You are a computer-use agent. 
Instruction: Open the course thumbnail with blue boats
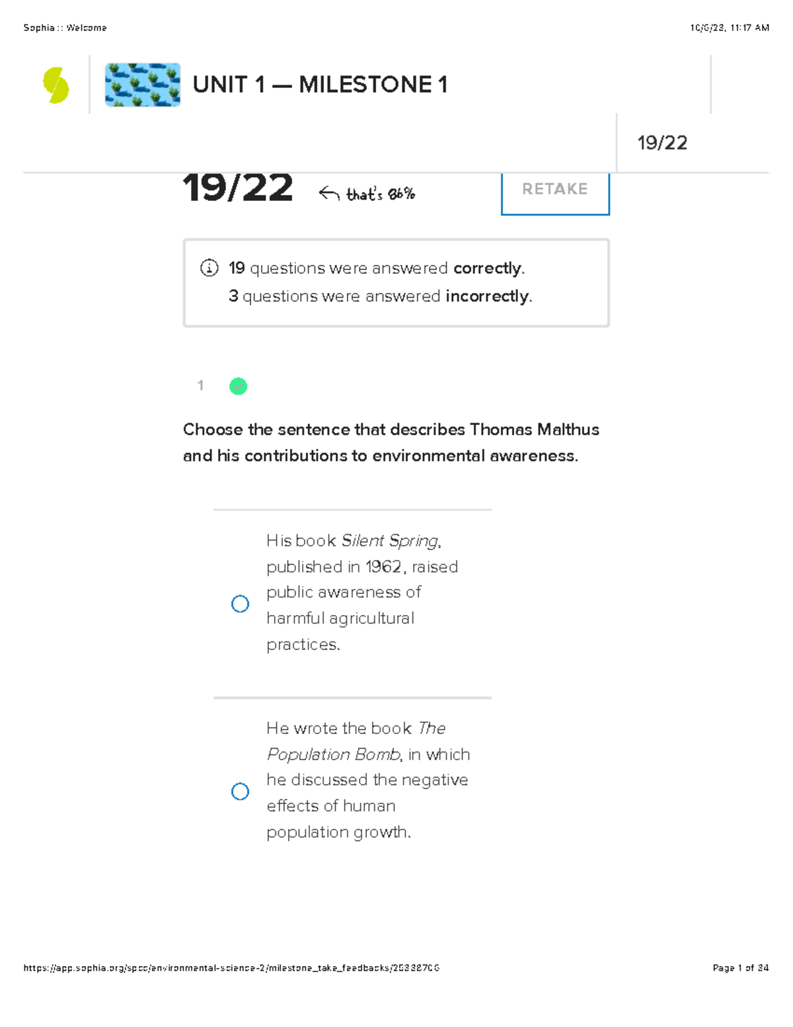click(143, 85)
